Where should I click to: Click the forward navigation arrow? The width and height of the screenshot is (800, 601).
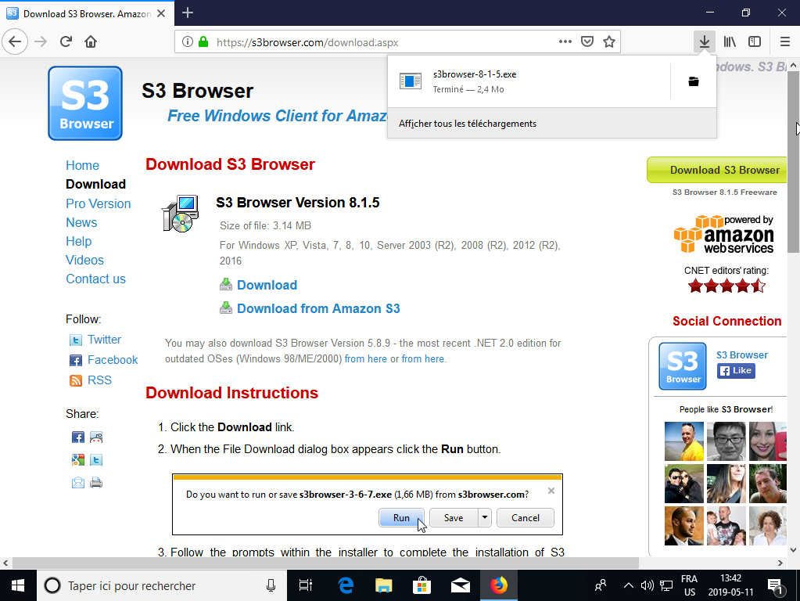[41, 42]
